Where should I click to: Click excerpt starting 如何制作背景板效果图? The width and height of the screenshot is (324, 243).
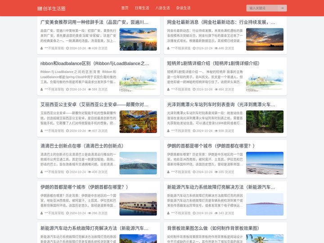pyautogui.click(x=205, y=239)
